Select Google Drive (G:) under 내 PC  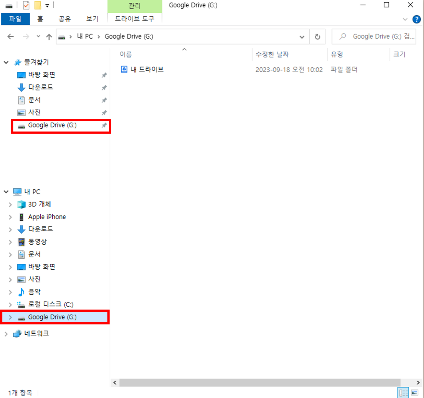tap(52, 317)
